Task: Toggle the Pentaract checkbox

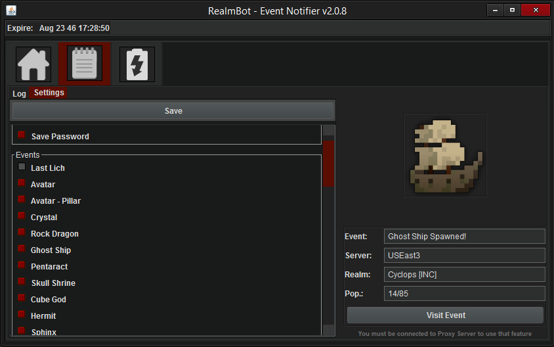Action: click(22, 265)
